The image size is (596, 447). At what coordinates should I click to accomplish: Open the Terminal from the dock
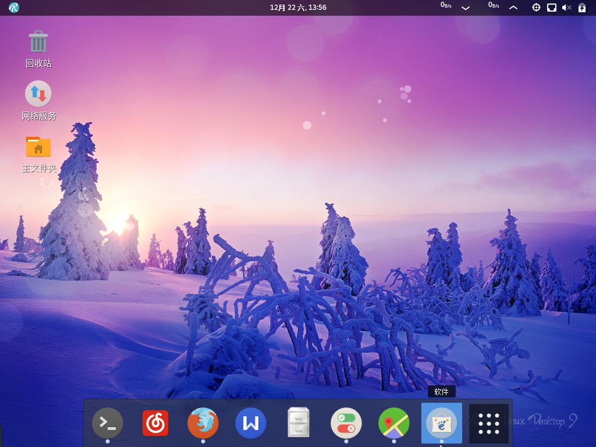pyautogui.click(x=108, y=423)
